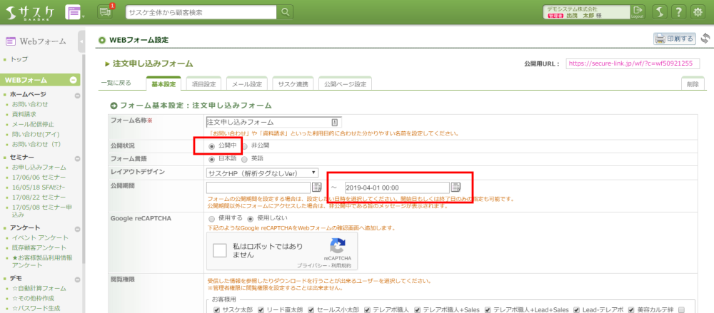Select 英語 as form language
The height and width of the screenshot is (313, 714).
246,158
